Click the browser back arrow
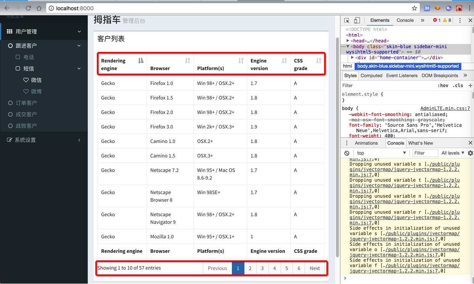Image resolution: width=474 pixels, height=284 pixels. pyautogui.click(x=7, y=8)
